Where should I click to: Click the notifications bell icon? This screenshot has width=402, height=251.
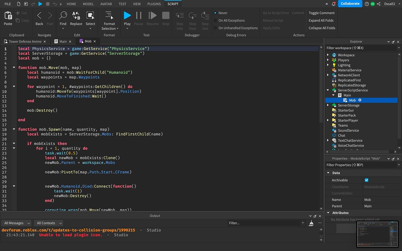click(334, 4)
